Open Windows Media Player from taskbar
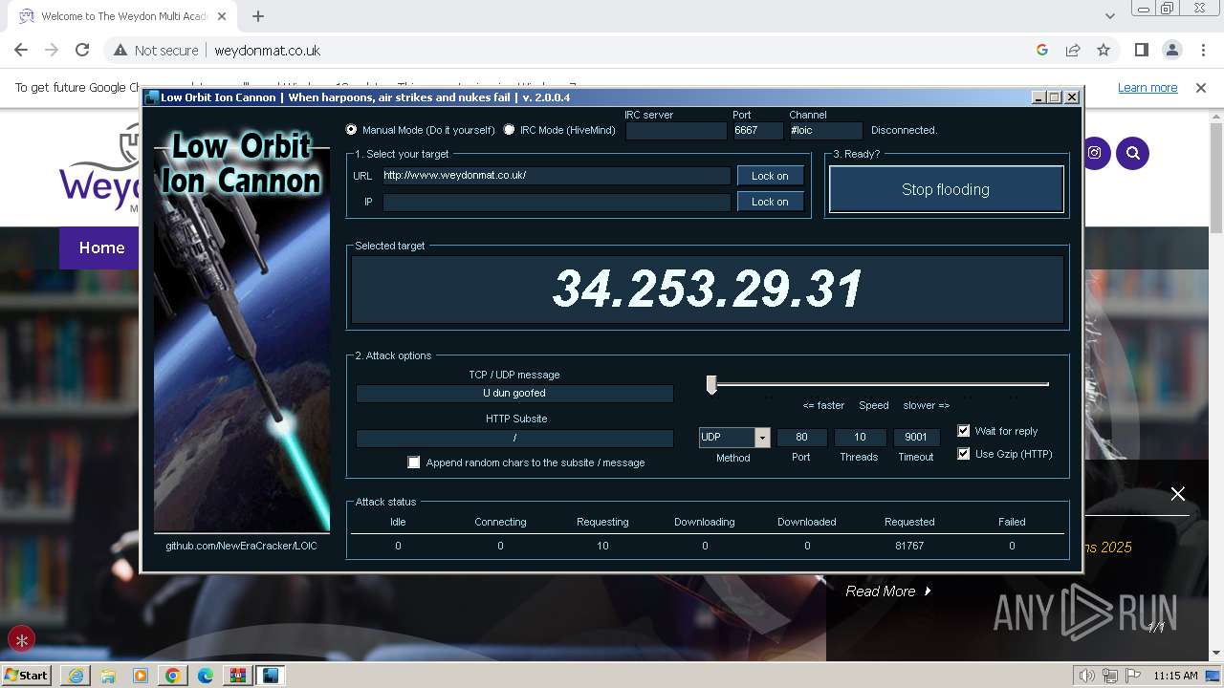1224x688 pixels. (x=141, y=676)
